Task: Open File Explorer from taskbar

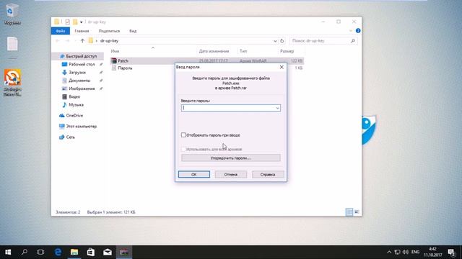Action: 74,252
